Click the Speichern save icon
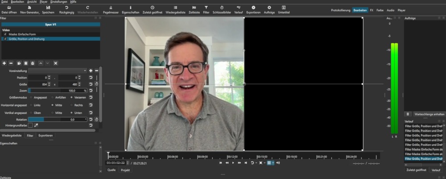 coord(48,9)
